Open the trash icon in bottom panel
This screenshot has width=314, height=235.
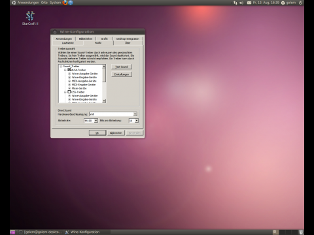click(x=301, y=232)
